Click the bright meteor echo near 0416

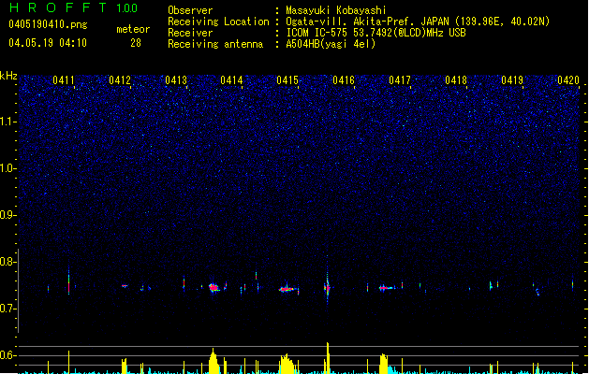click(327, 288)
